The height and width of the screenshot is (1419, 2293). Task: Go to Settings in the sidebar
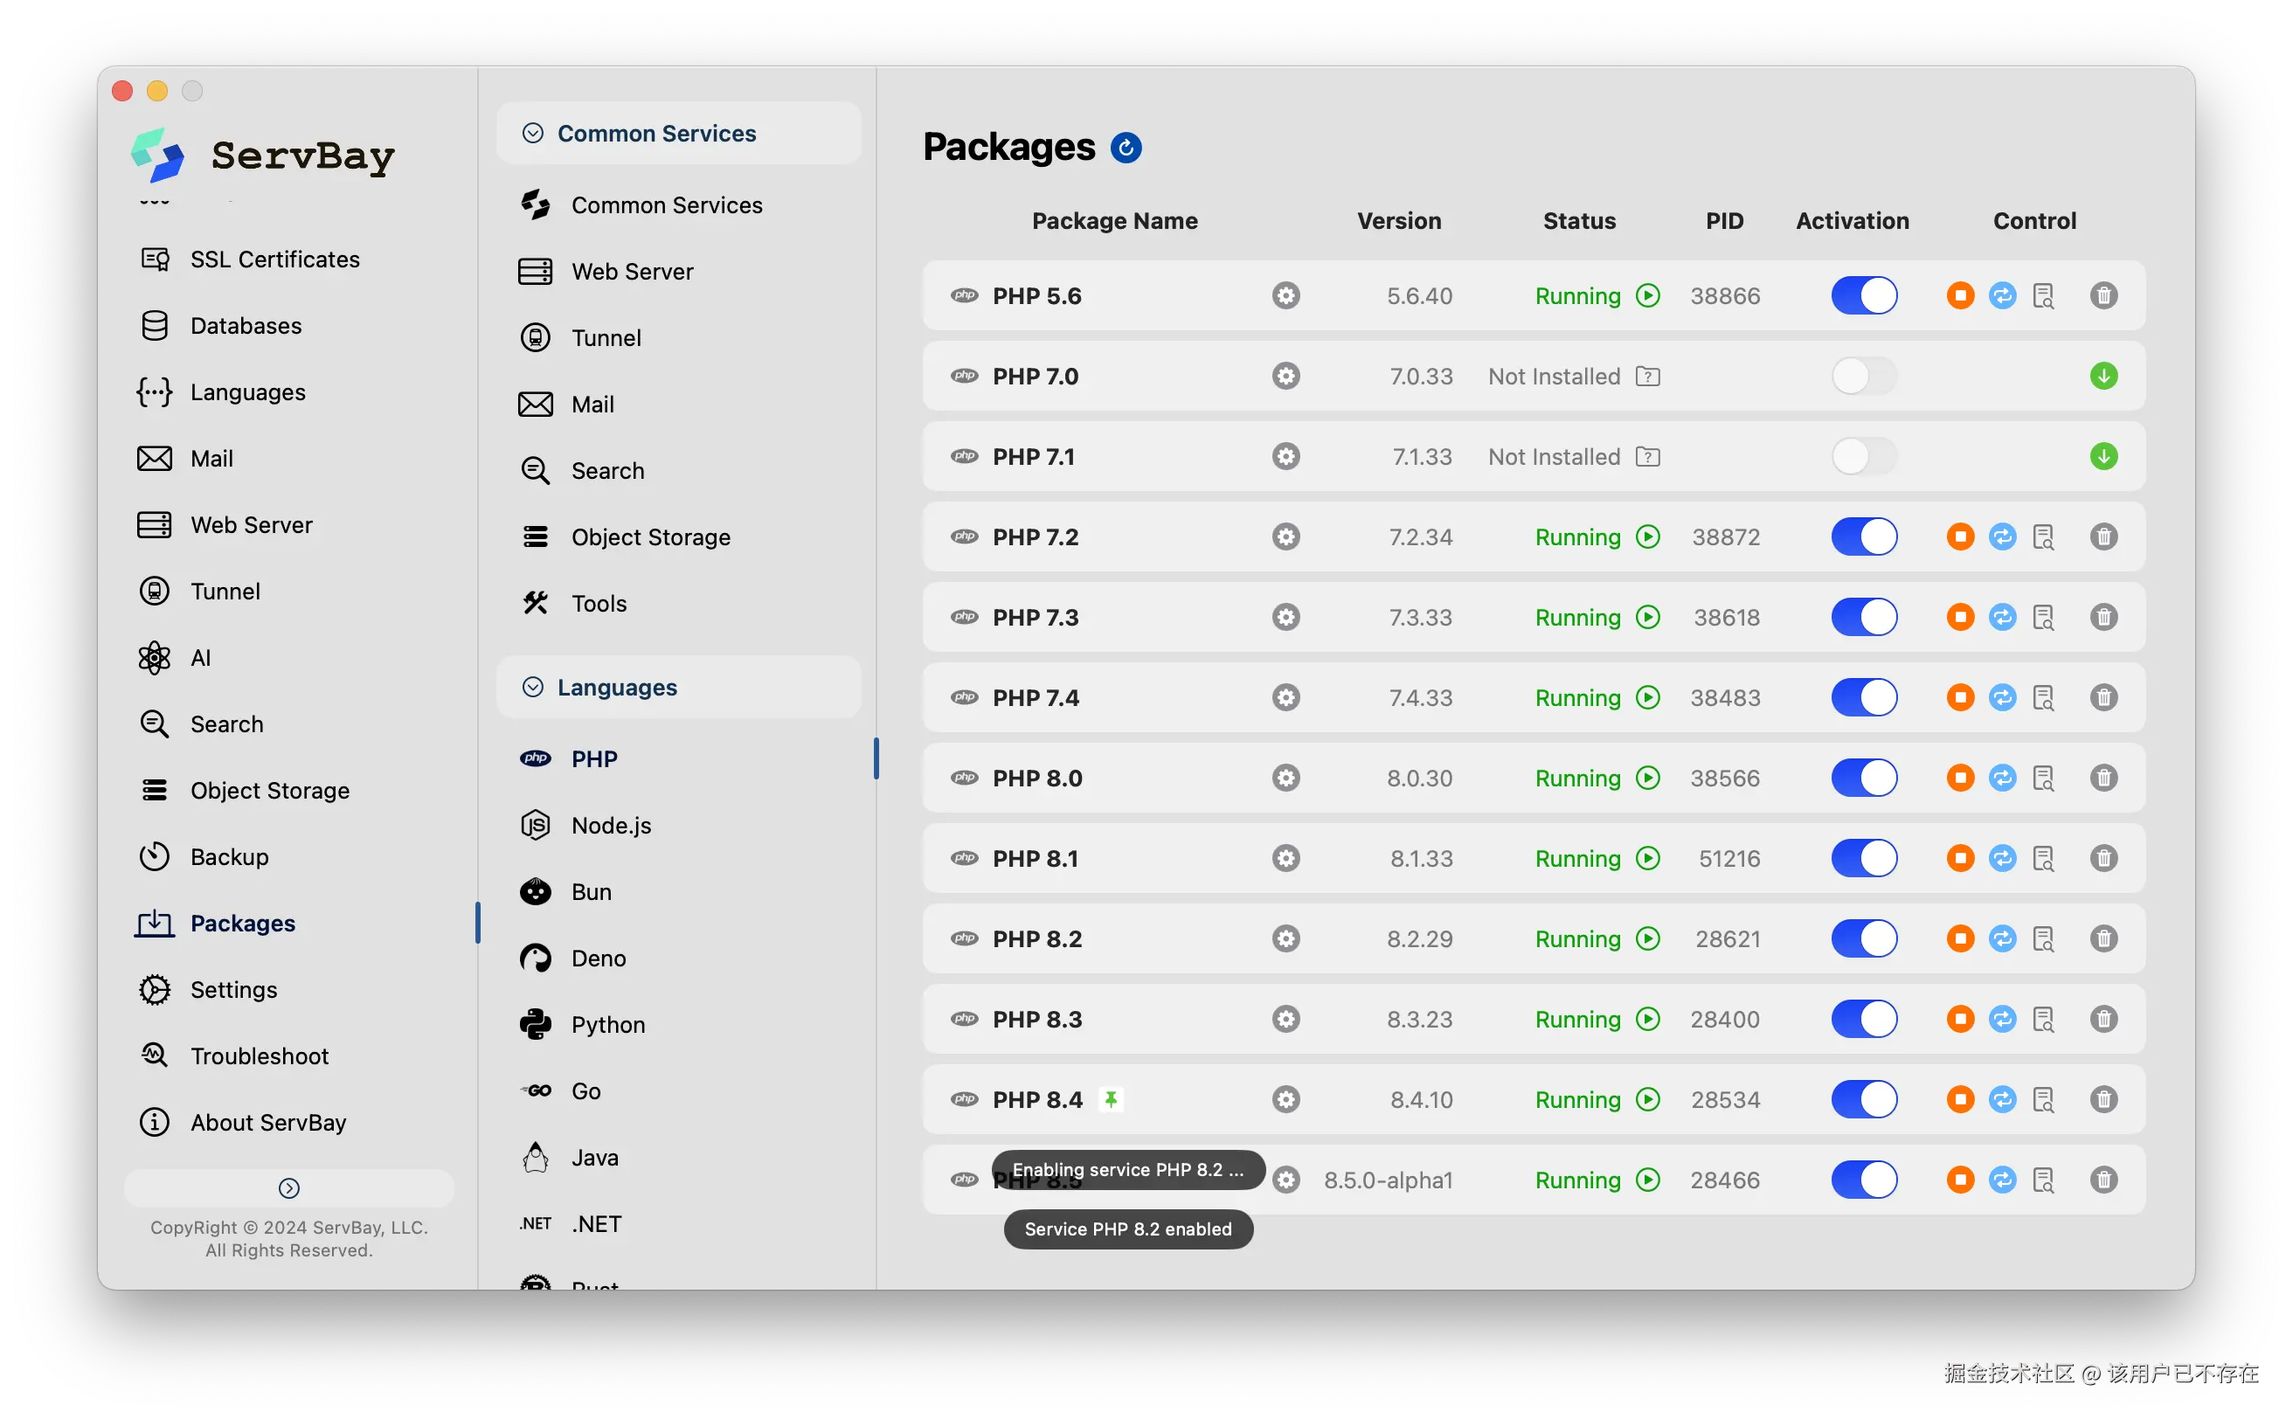[233, 990]
